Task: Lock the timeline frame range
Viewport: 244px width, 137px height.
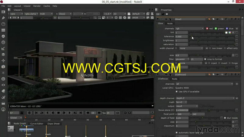Action: pyautogui.click(x=22, y=113)
